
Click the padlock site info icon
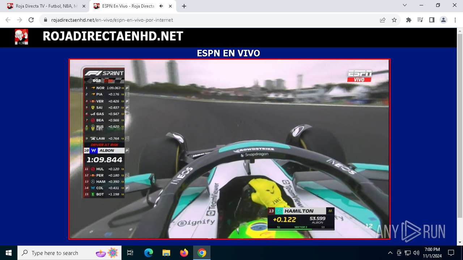pyautogui.click(x=46, y=20)
